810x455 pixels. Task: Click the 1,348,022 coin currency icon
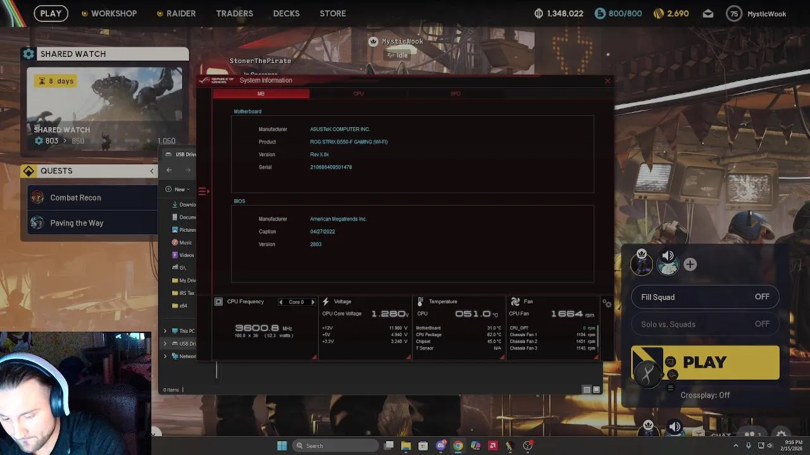[x=539, y=13]
